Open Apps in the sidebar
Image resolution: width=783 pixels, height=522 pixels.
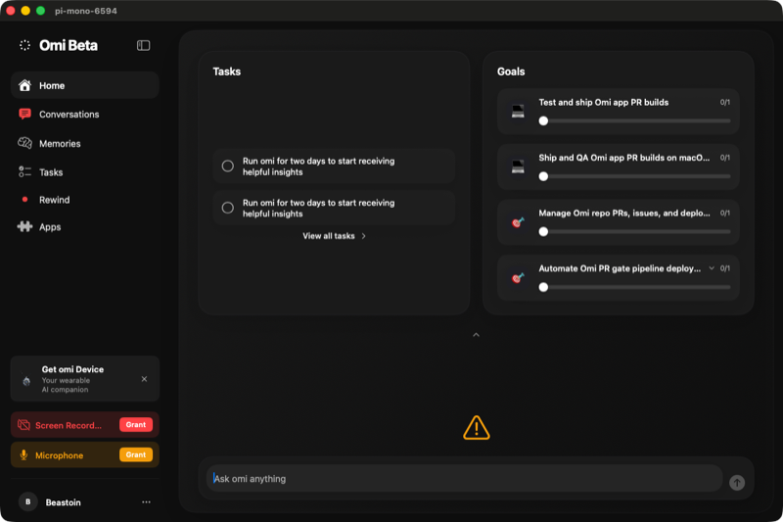click(85, 227)
